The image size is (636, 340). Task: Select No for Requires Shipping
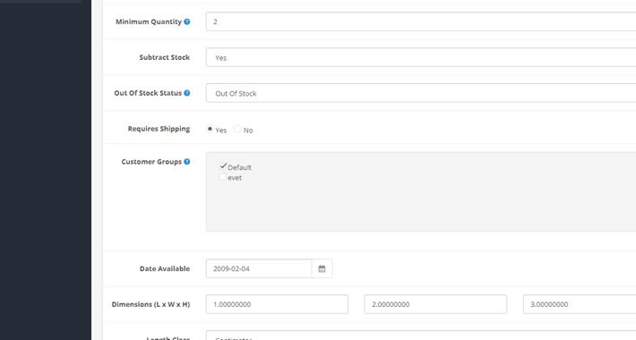[237, 129]
